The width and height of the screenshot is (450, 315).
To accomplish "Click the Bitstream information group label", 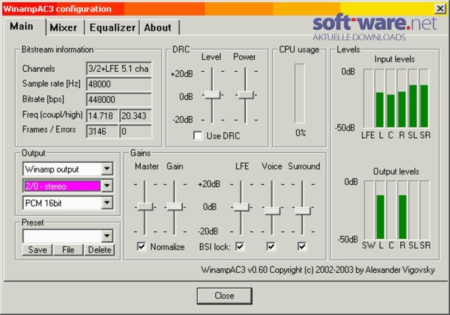I will click(x=58, y=49).
